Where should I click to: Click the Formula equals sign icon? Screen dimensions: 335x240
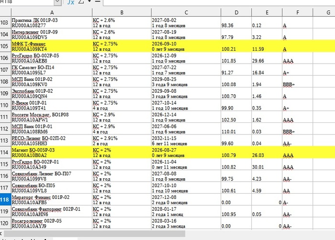(x=98, y=2)
